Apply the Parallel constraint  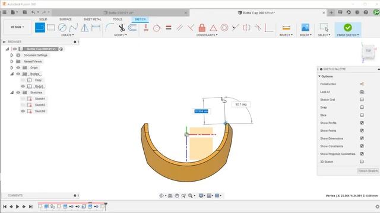point(179,28)
